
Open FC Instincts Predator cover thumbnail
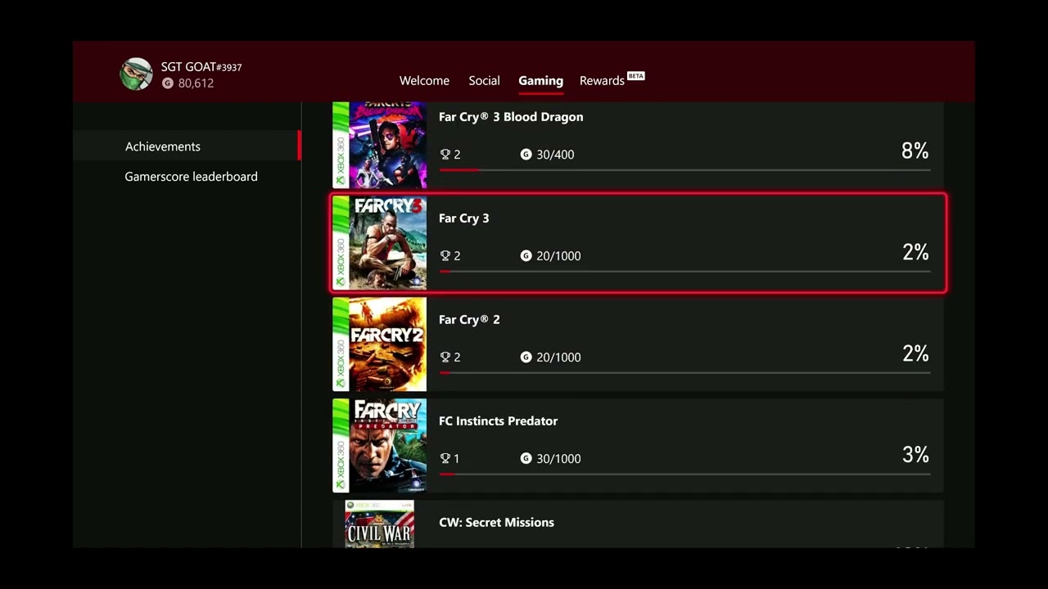click(x=380, y=446)
